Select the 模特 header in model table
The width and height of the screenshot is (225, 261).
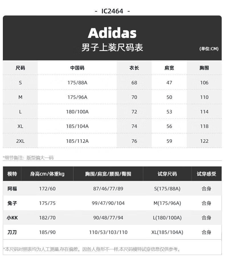pyautogui.click(x=12, y=174)
